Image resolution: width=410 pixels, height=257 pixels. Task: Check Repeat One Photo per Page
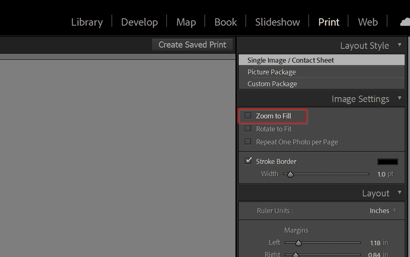(248, 142)
